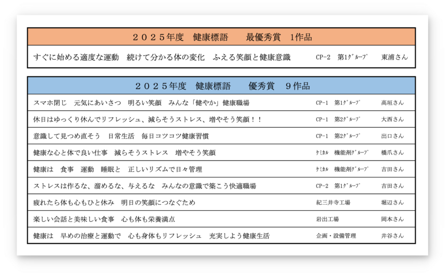
Task: Select the slogan starting with 意識して見つめ直そう
Action: click(121, 136)
